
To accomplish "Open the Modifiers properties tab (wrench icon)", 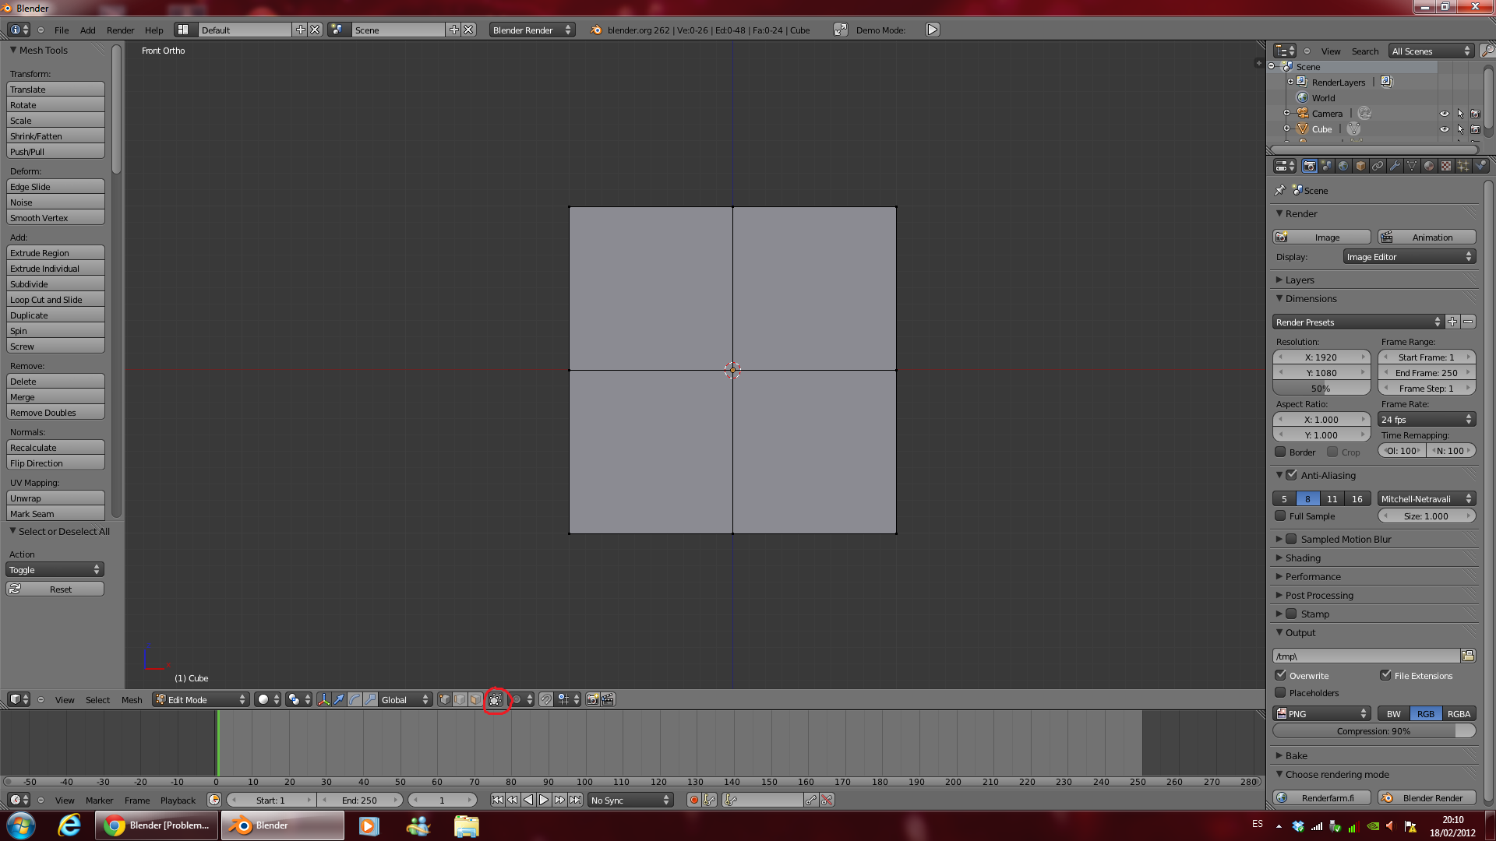I will tap(1395, 166).
